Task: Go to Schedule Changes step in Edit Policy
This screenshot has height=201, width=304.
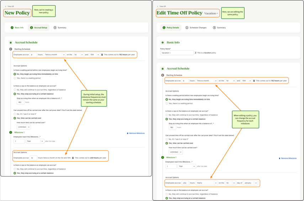Action: [196, 27]
